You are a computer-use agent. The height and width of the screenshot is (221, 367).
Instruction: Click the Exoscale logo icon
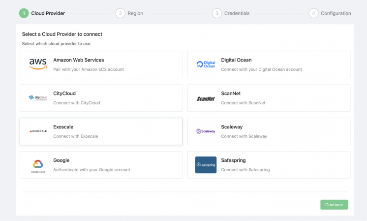pyautogui.click(x=38, y=131)
